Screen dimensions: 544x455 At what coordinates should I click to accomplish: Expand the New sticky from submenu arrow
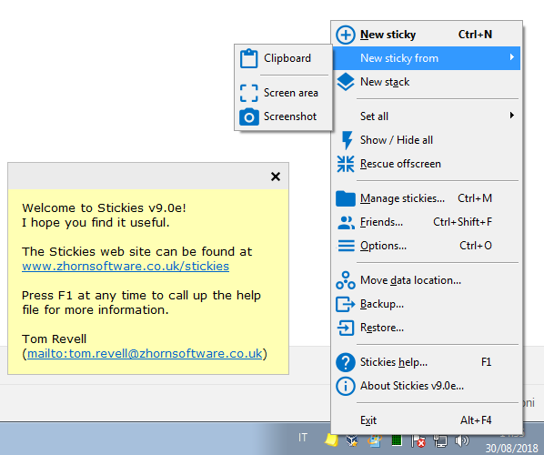[512, 57]
